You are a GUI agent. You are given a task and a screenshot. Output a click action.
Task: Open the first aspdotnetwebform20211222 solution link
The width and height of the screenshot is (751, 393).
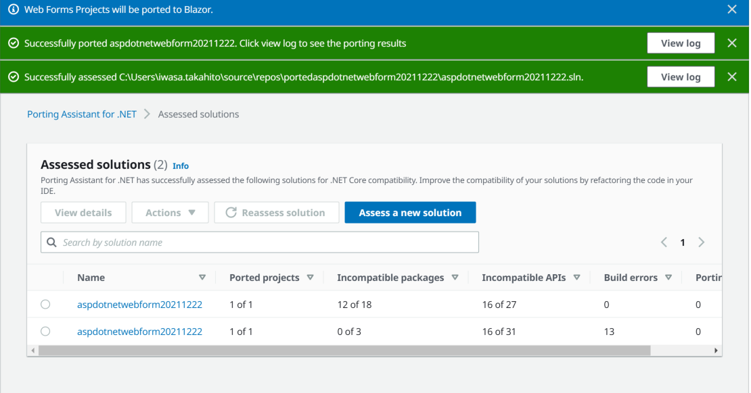pyautogui.click(x=139, y=304)
